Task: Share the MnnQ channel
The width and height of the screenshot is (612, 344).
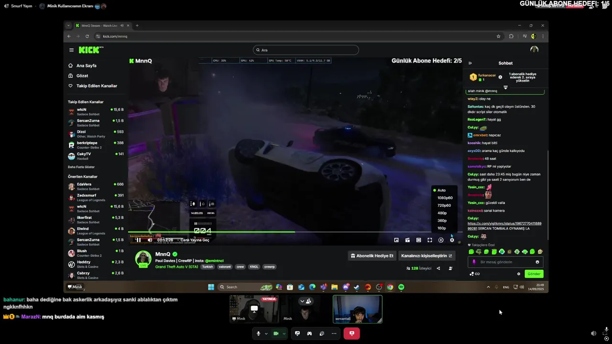Action: (438, 269)
